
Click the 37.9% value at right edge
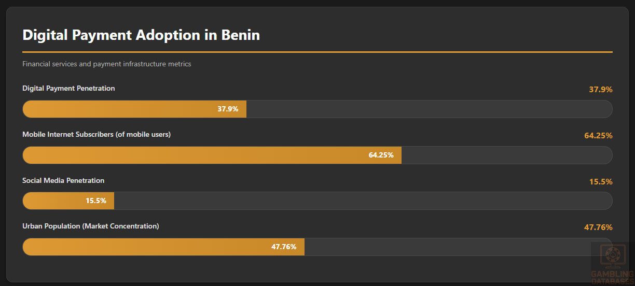tap(600, 90)
